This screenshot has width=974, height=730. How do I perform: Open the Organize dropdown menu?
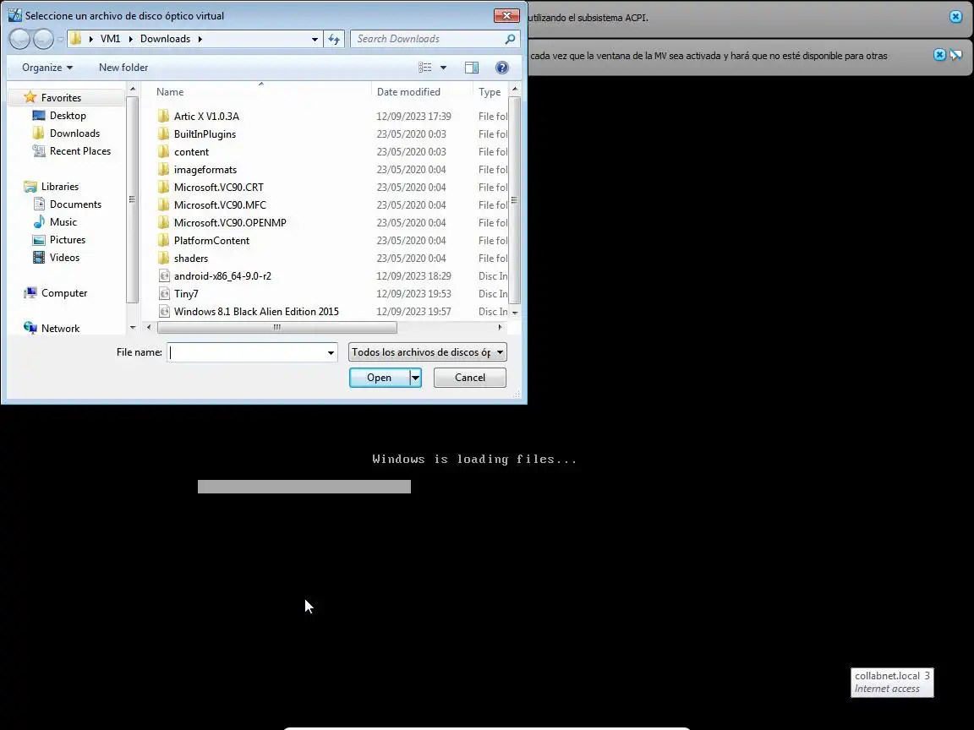(47, 68)
